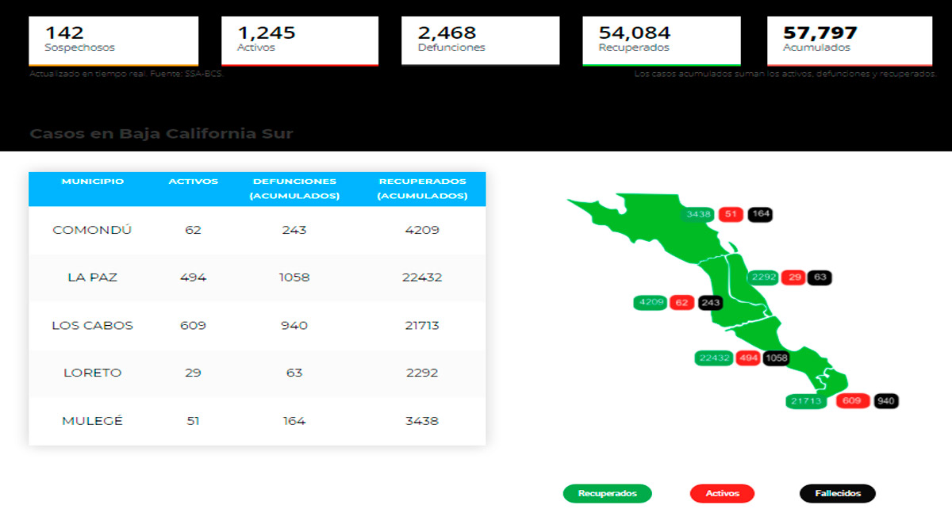Click the Recuperados (Acumulados) column header
The image size is (952, 528).
coord(421,189)
